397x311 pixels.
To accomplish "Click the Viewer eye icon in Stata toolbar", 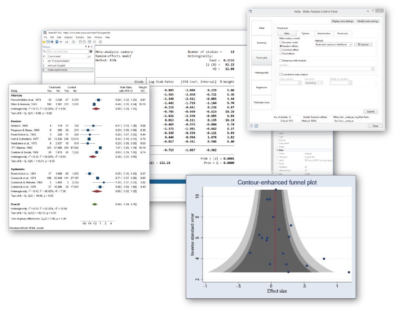I will pos(61,42).
